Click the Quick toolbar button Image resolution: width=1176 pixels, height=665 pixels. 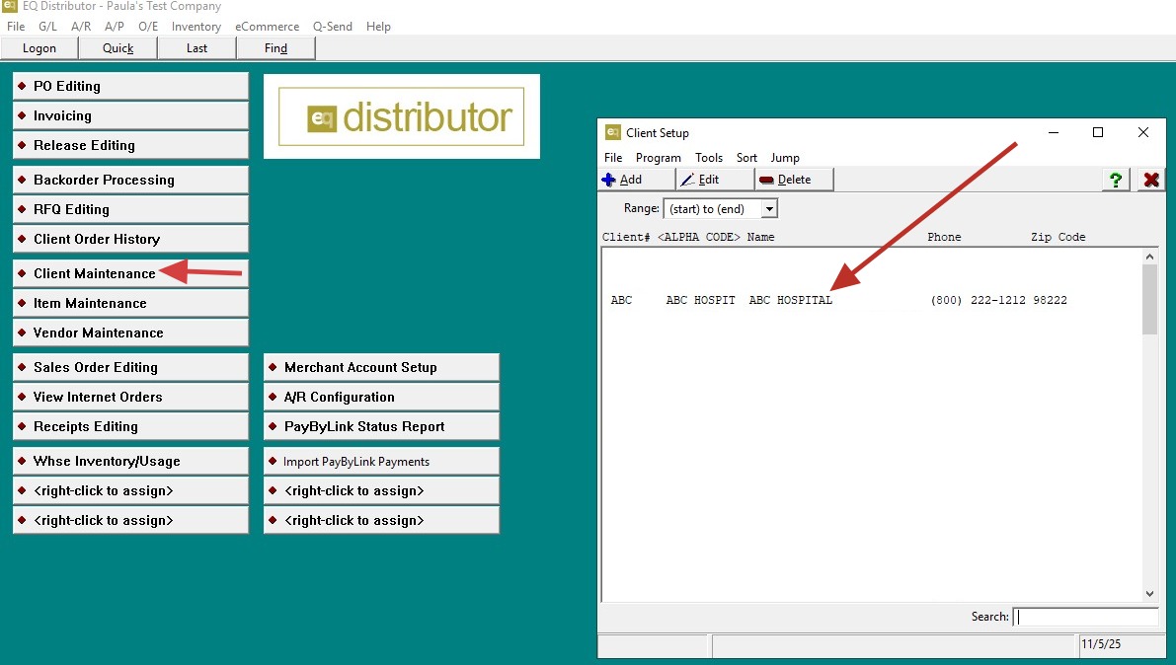pyautogui.click(x=118, y=48)
